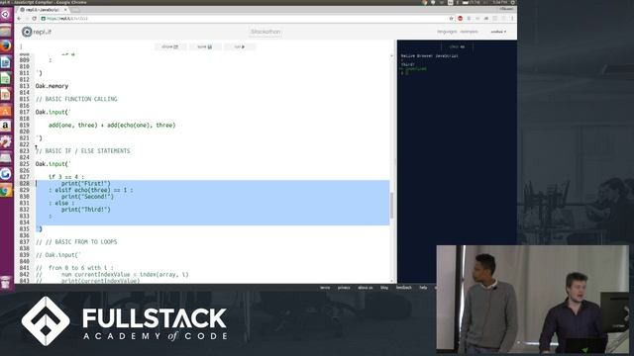Click the BASIC FUNCTION CALLING comment
Viewport: 634px width, 356px height.
tap(76, 99)
